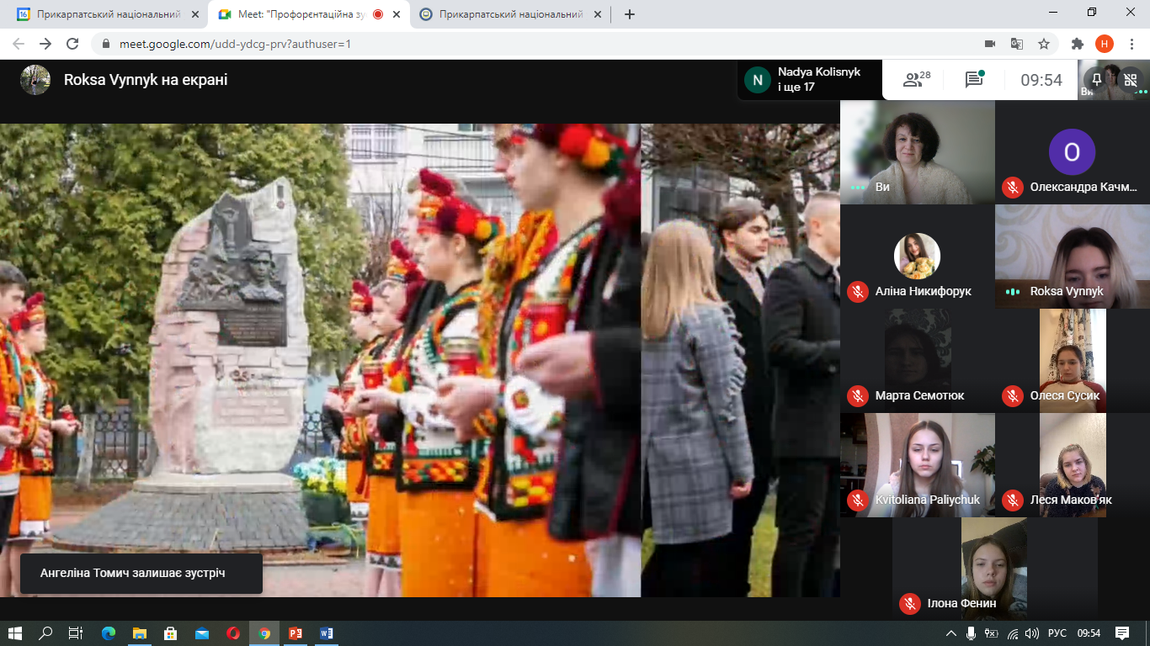
Task: Switch input language from РУС
Action: (x=1057, y=633)
